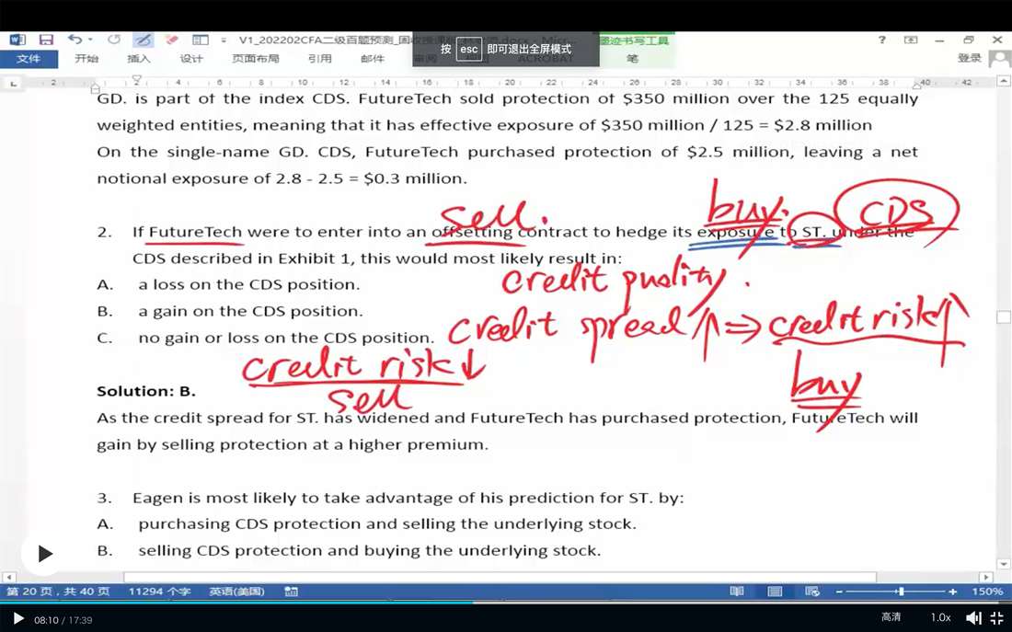
Task: Open the 笔 (Pens) ink tools tab
Action: pyautogui.click(x=632, y=59)
